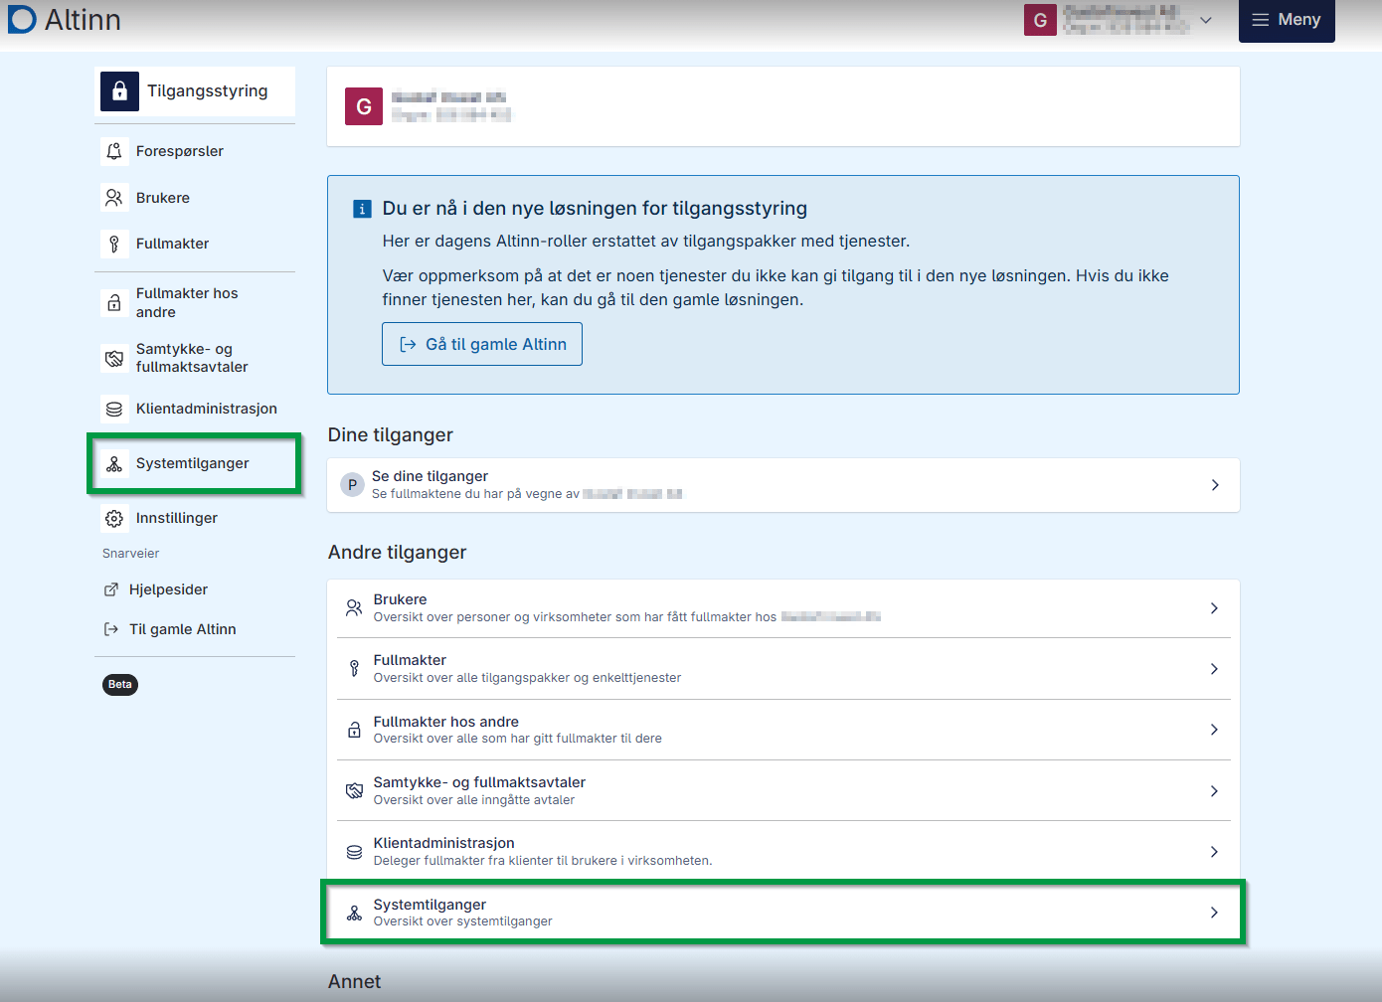Image resolution: width=1382 pixels, height=1002 pixels.
Task: Open Samtykke- og fullmaktsavtaler overview link
Action: pos(783,791)
